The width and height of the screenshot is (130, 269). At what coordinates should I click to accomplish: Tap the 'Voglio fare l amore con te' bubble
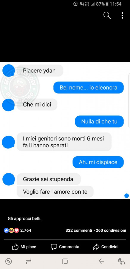(x=55, y=192)
